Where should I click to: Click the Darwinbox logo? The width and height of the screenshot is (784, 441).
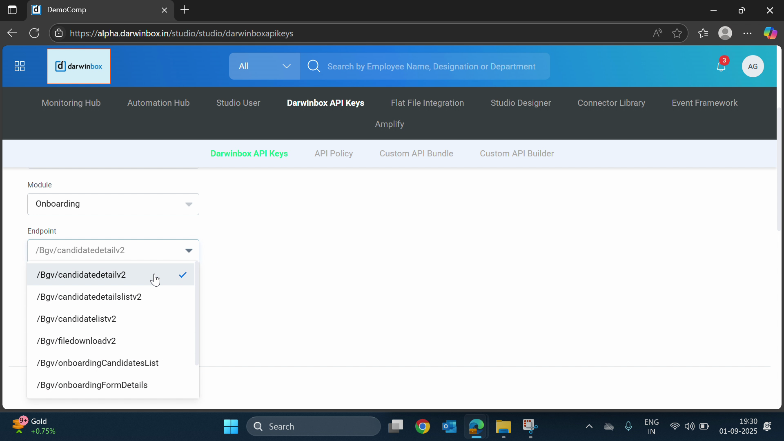point(79,66)
